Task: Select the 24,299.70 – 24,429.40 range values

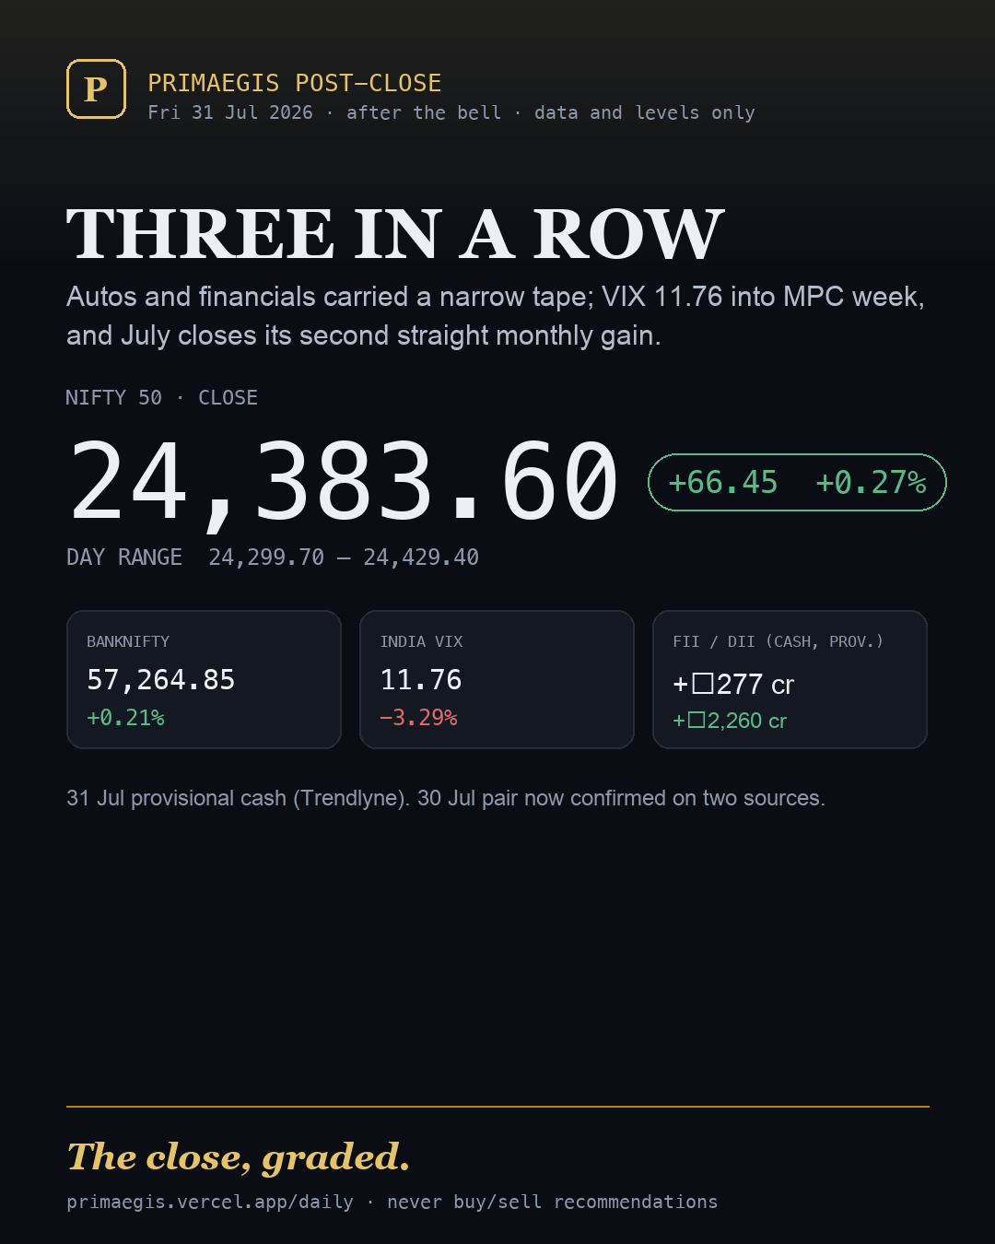Action: (344, 557)
